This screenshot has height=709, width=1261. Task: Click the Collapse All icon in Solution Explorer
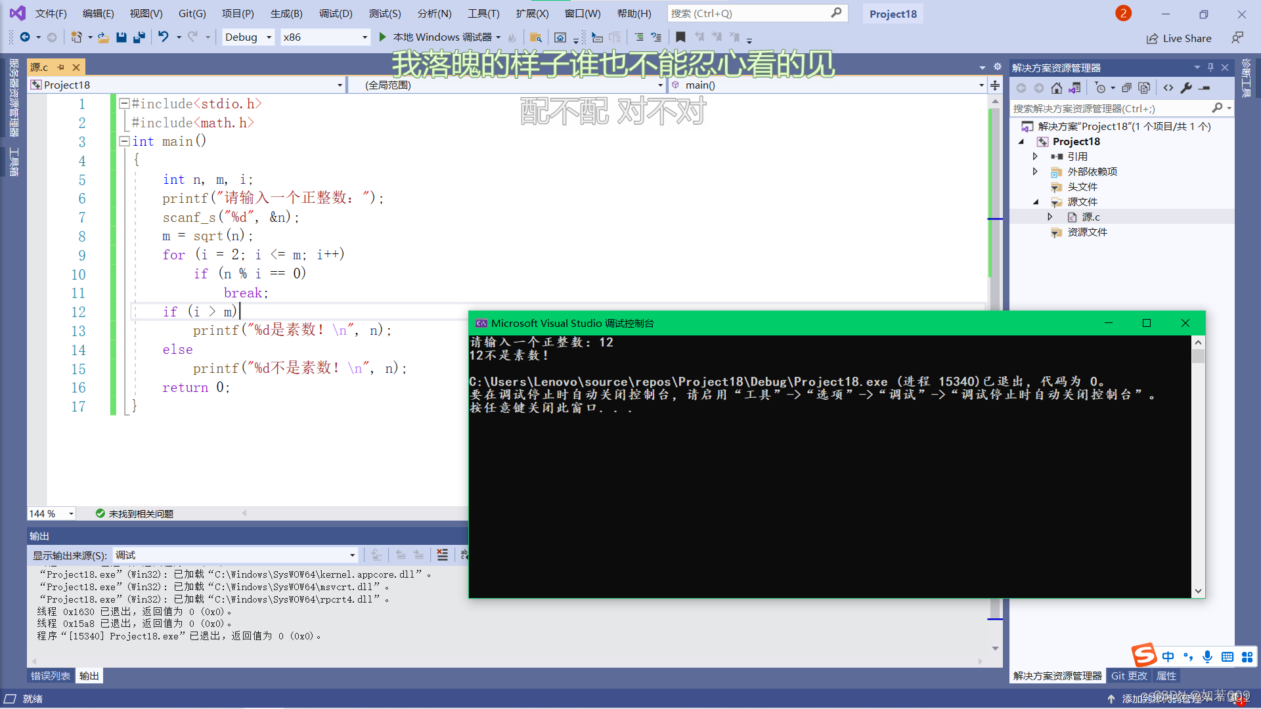[1127, 88]
